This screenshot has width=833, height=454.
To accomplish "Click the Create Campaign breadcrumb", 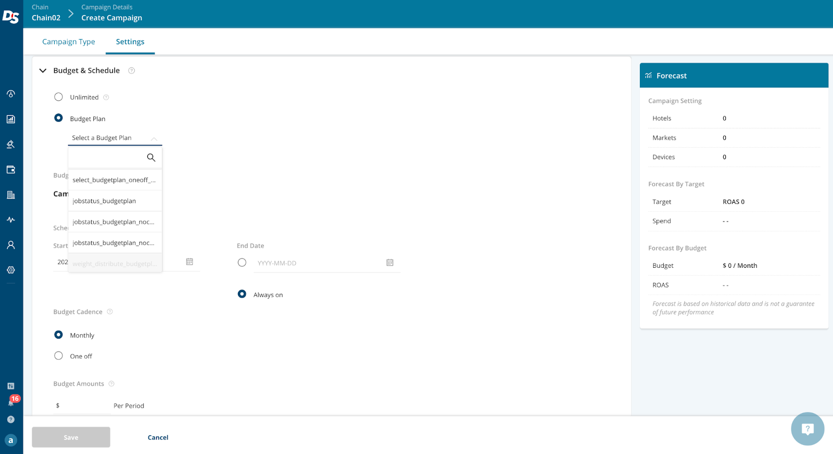I will [x=111, y=18].
